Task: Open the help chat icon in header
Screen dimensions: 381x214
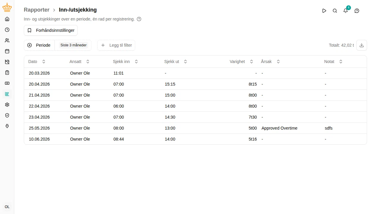Action: pyautogui.click(x=357, y=11)
